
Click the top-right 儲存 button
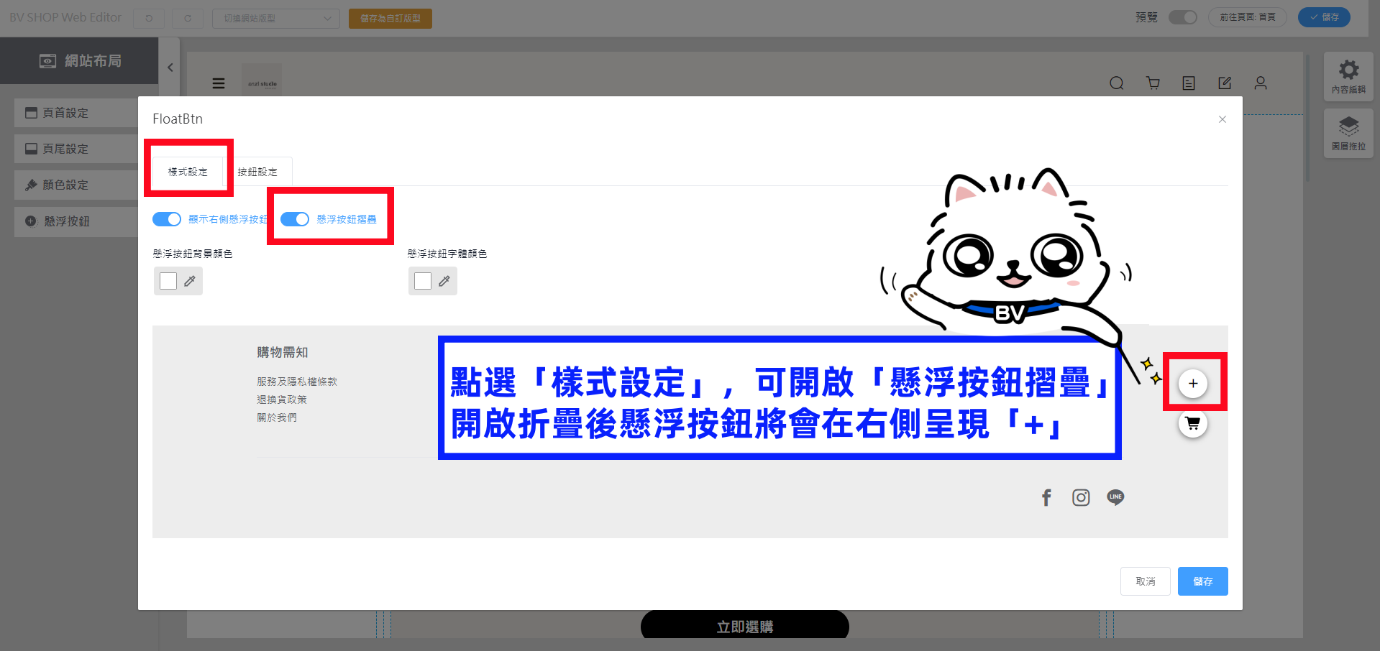pos(1324,17)
